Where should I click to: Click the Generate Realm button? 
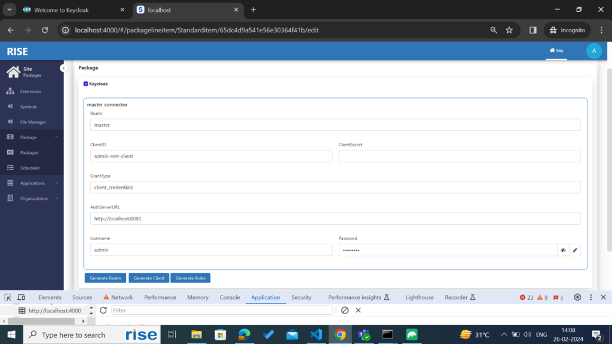pyautogui.click(x=105, y=278)
